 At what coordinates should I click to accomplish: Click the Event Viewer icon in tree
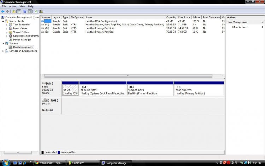point(11,28)
